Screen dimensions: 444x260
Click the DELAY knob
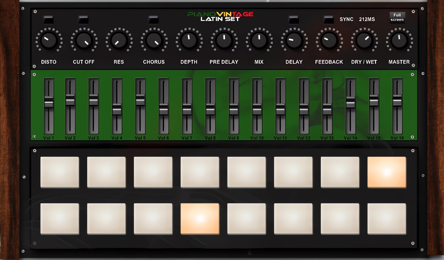[294, 41]
